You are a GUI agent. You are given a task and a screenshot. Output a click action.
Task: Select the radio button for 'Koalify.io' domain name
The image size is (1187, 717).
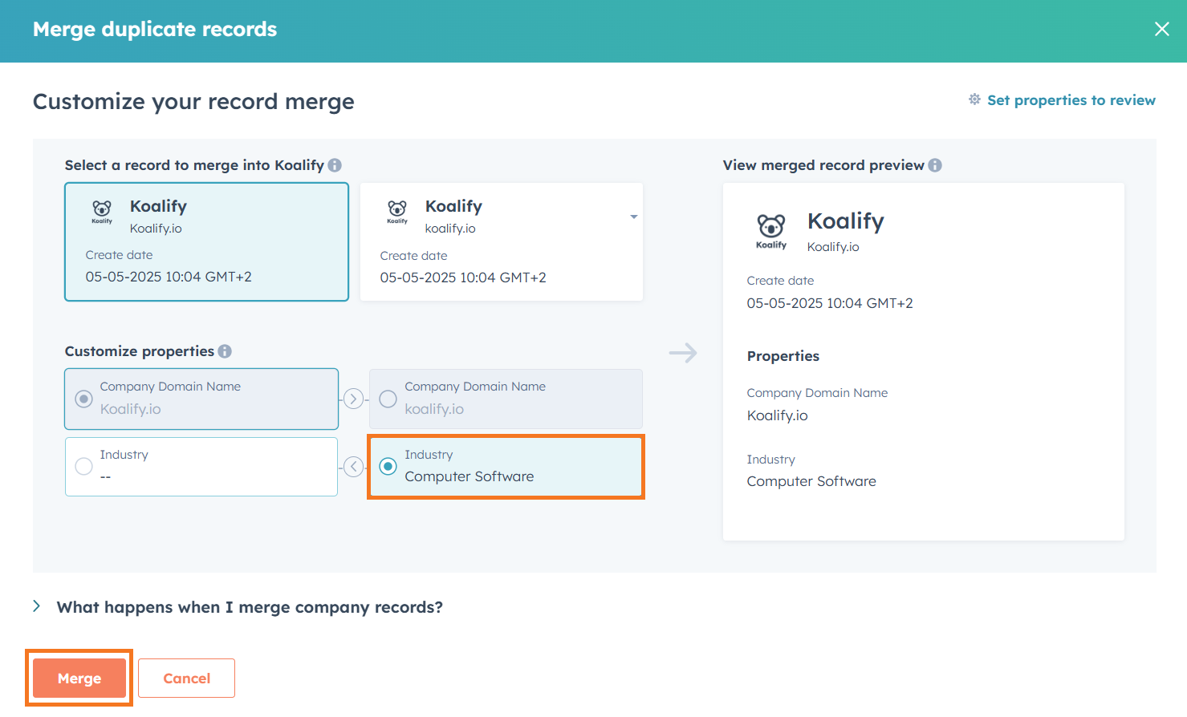83,399
